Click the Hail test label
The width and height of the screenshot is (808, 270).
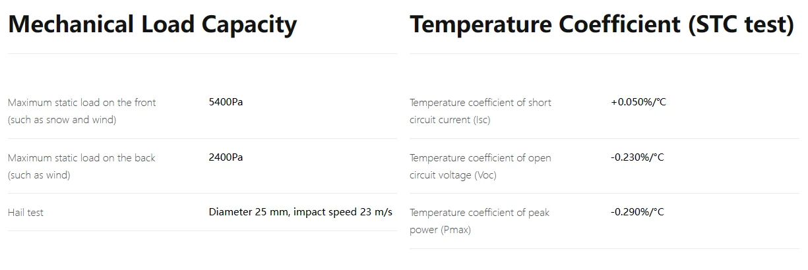(26, 213)
